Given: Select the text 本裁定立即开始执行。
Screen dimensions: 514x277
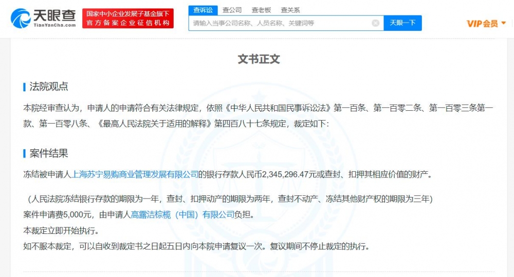Looking at the screenshot, I should click(x=61, y=230).
